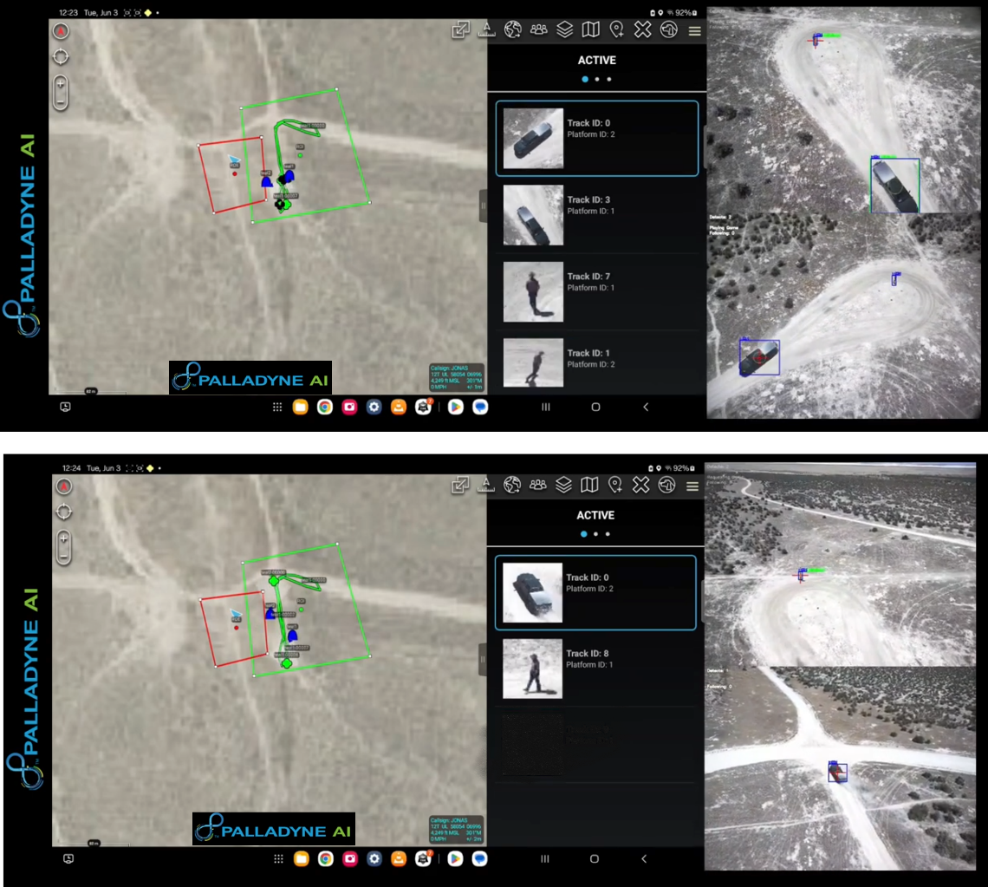988x887 pixels.
Task: Select Track ID: 8 entry in bottom list
Action: click(x=595, y=669)
